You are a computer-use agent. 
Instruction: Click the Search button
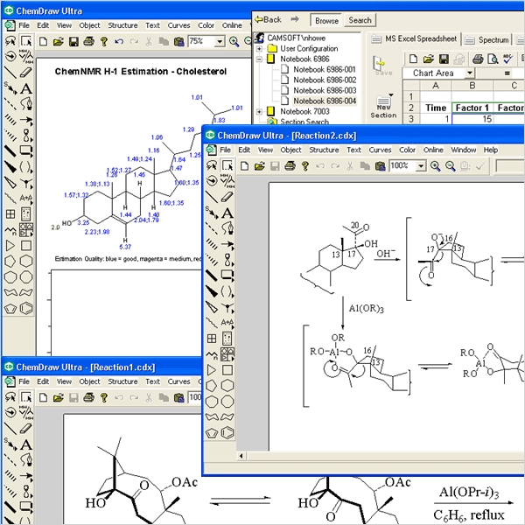[360, 20]
